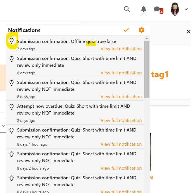The width and height of the screenshot is (191, 193).
Task: Open submission notification from 8 days 2 hours ago
Action: click(x=77, y=157)
